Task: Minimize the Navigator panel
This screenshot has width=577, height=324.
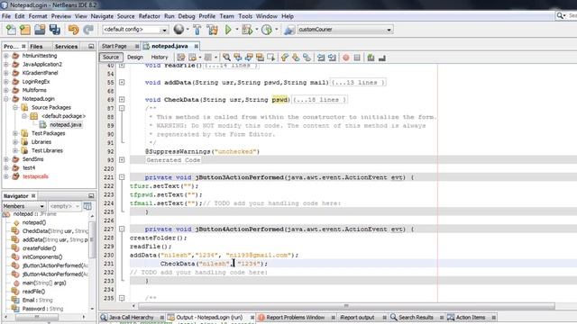Action: coord(91,196)
